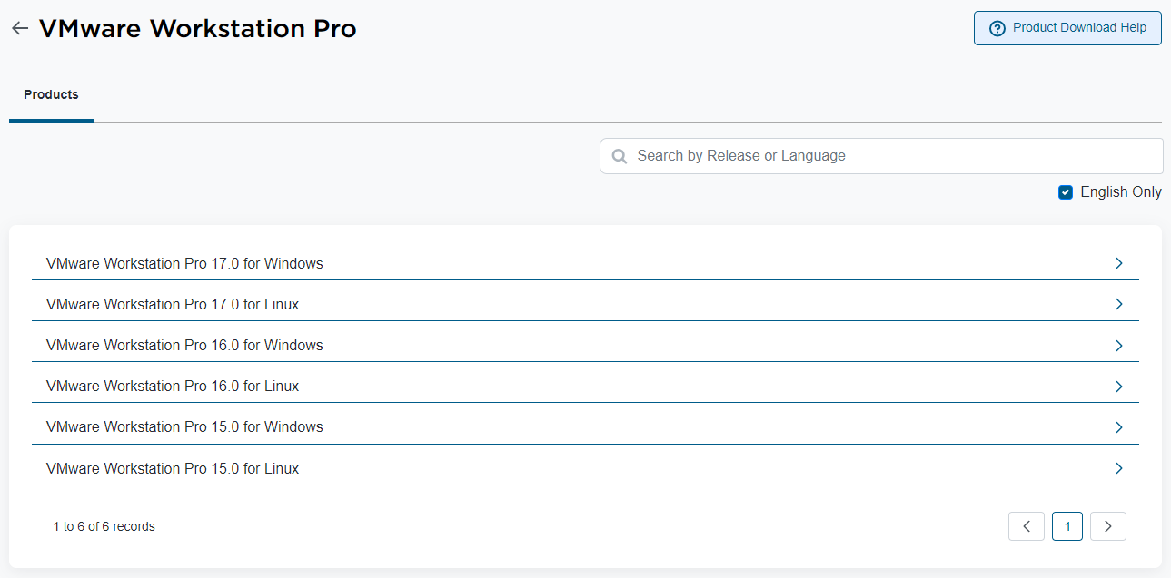
Task: Click the English Only label
Action: pos(1121,192)
